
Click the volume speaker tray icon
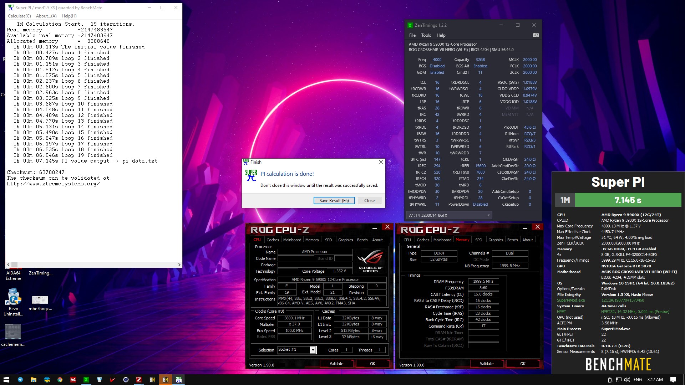pyautogui.click(x=627, y=380)
